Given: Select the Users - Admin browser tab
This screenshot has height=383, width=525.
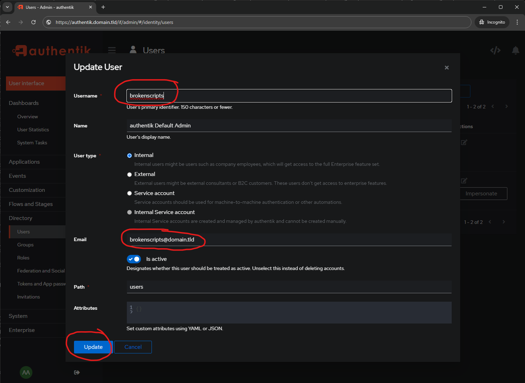Looking at the screenshot, I should (x=55, y=7).
